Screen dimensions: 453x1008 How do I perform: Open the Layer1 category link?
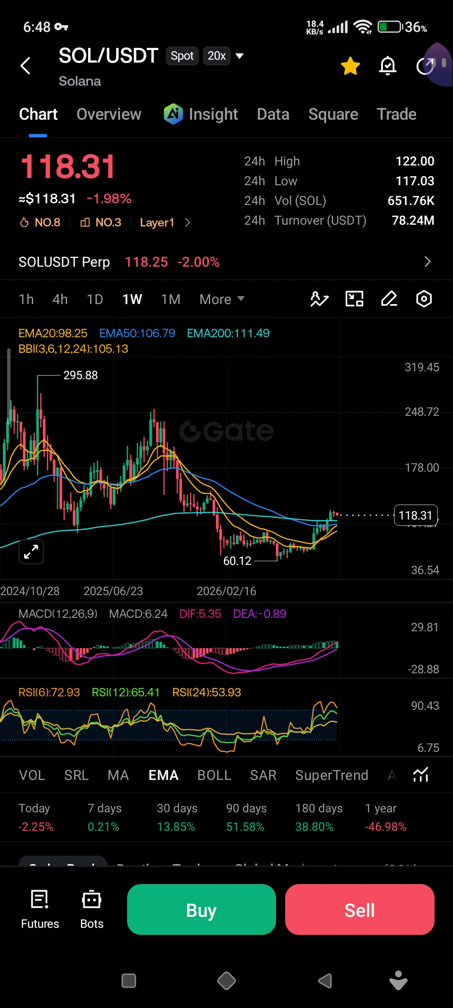point(165,223)
